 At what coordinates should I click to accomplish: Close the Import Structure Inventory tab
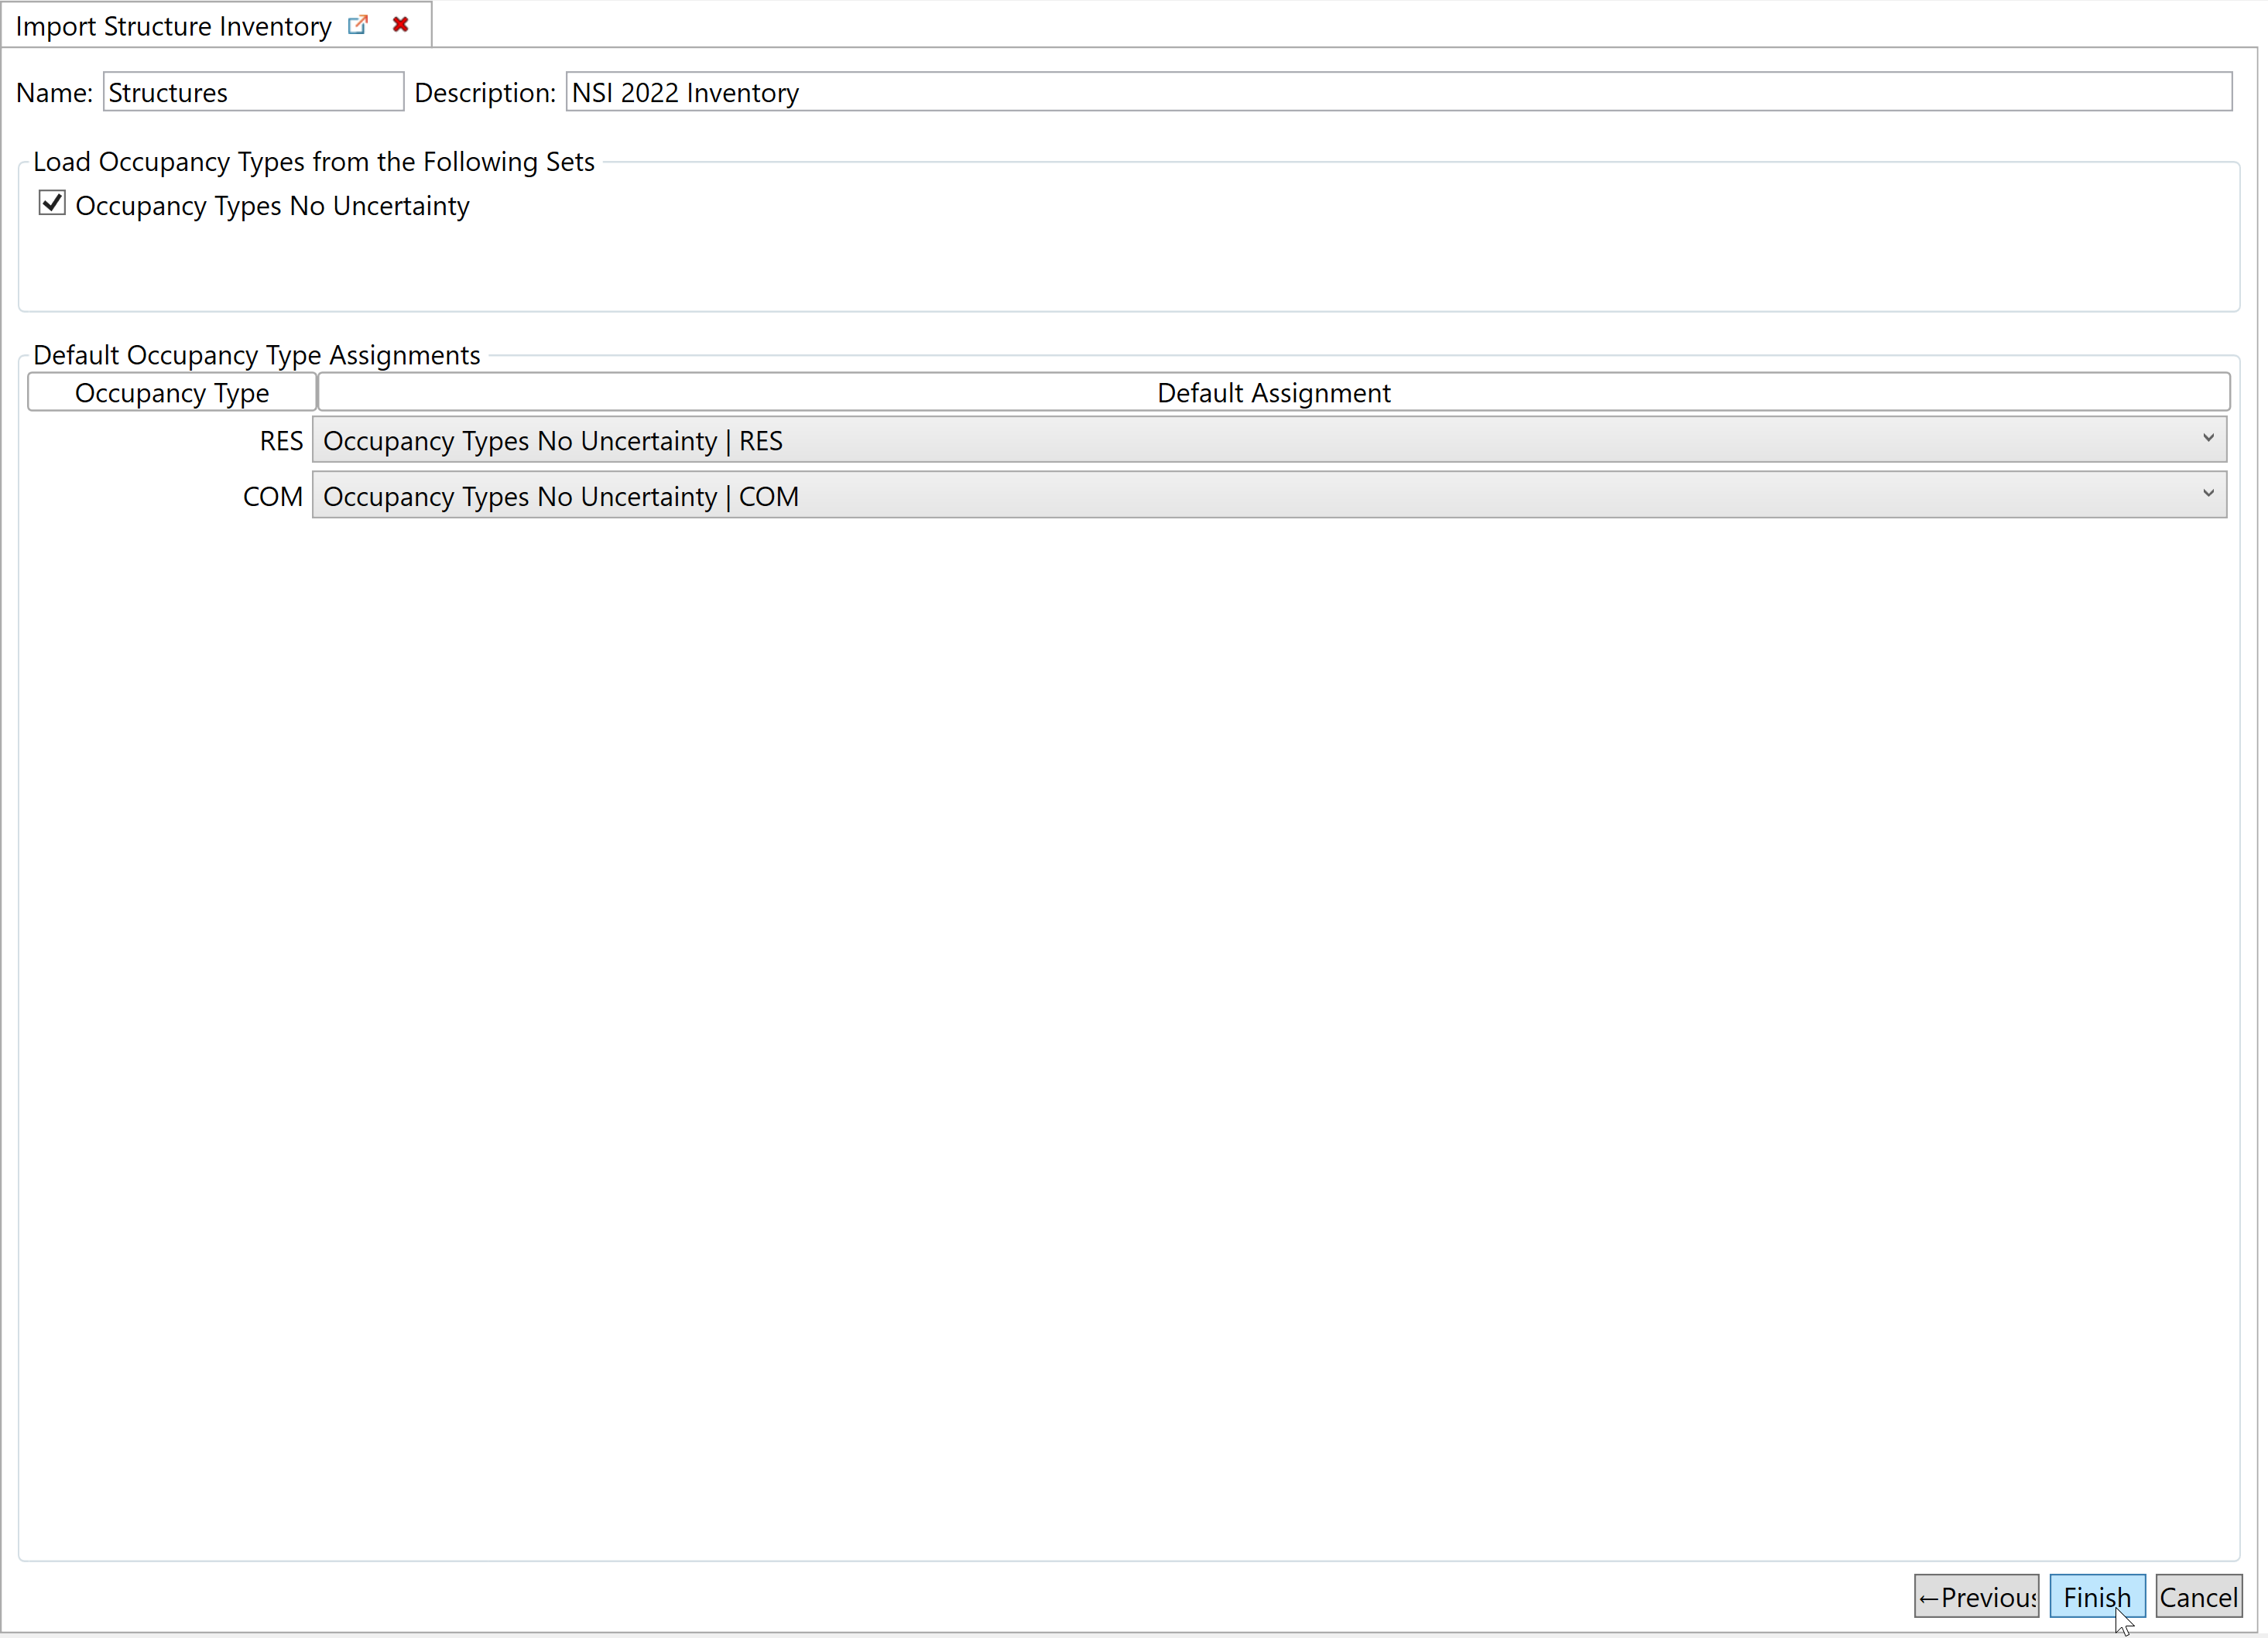tap(401, 25)
